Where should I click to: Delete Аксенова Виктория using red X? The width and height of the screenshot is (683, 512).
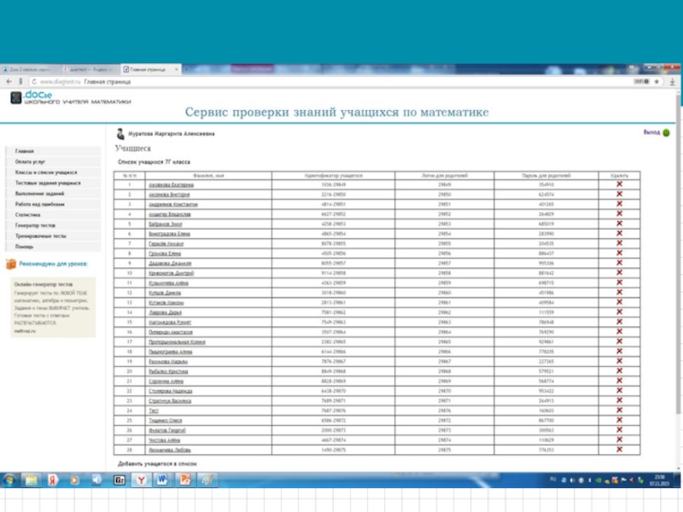pyautogui.click(x=619, y=194)
